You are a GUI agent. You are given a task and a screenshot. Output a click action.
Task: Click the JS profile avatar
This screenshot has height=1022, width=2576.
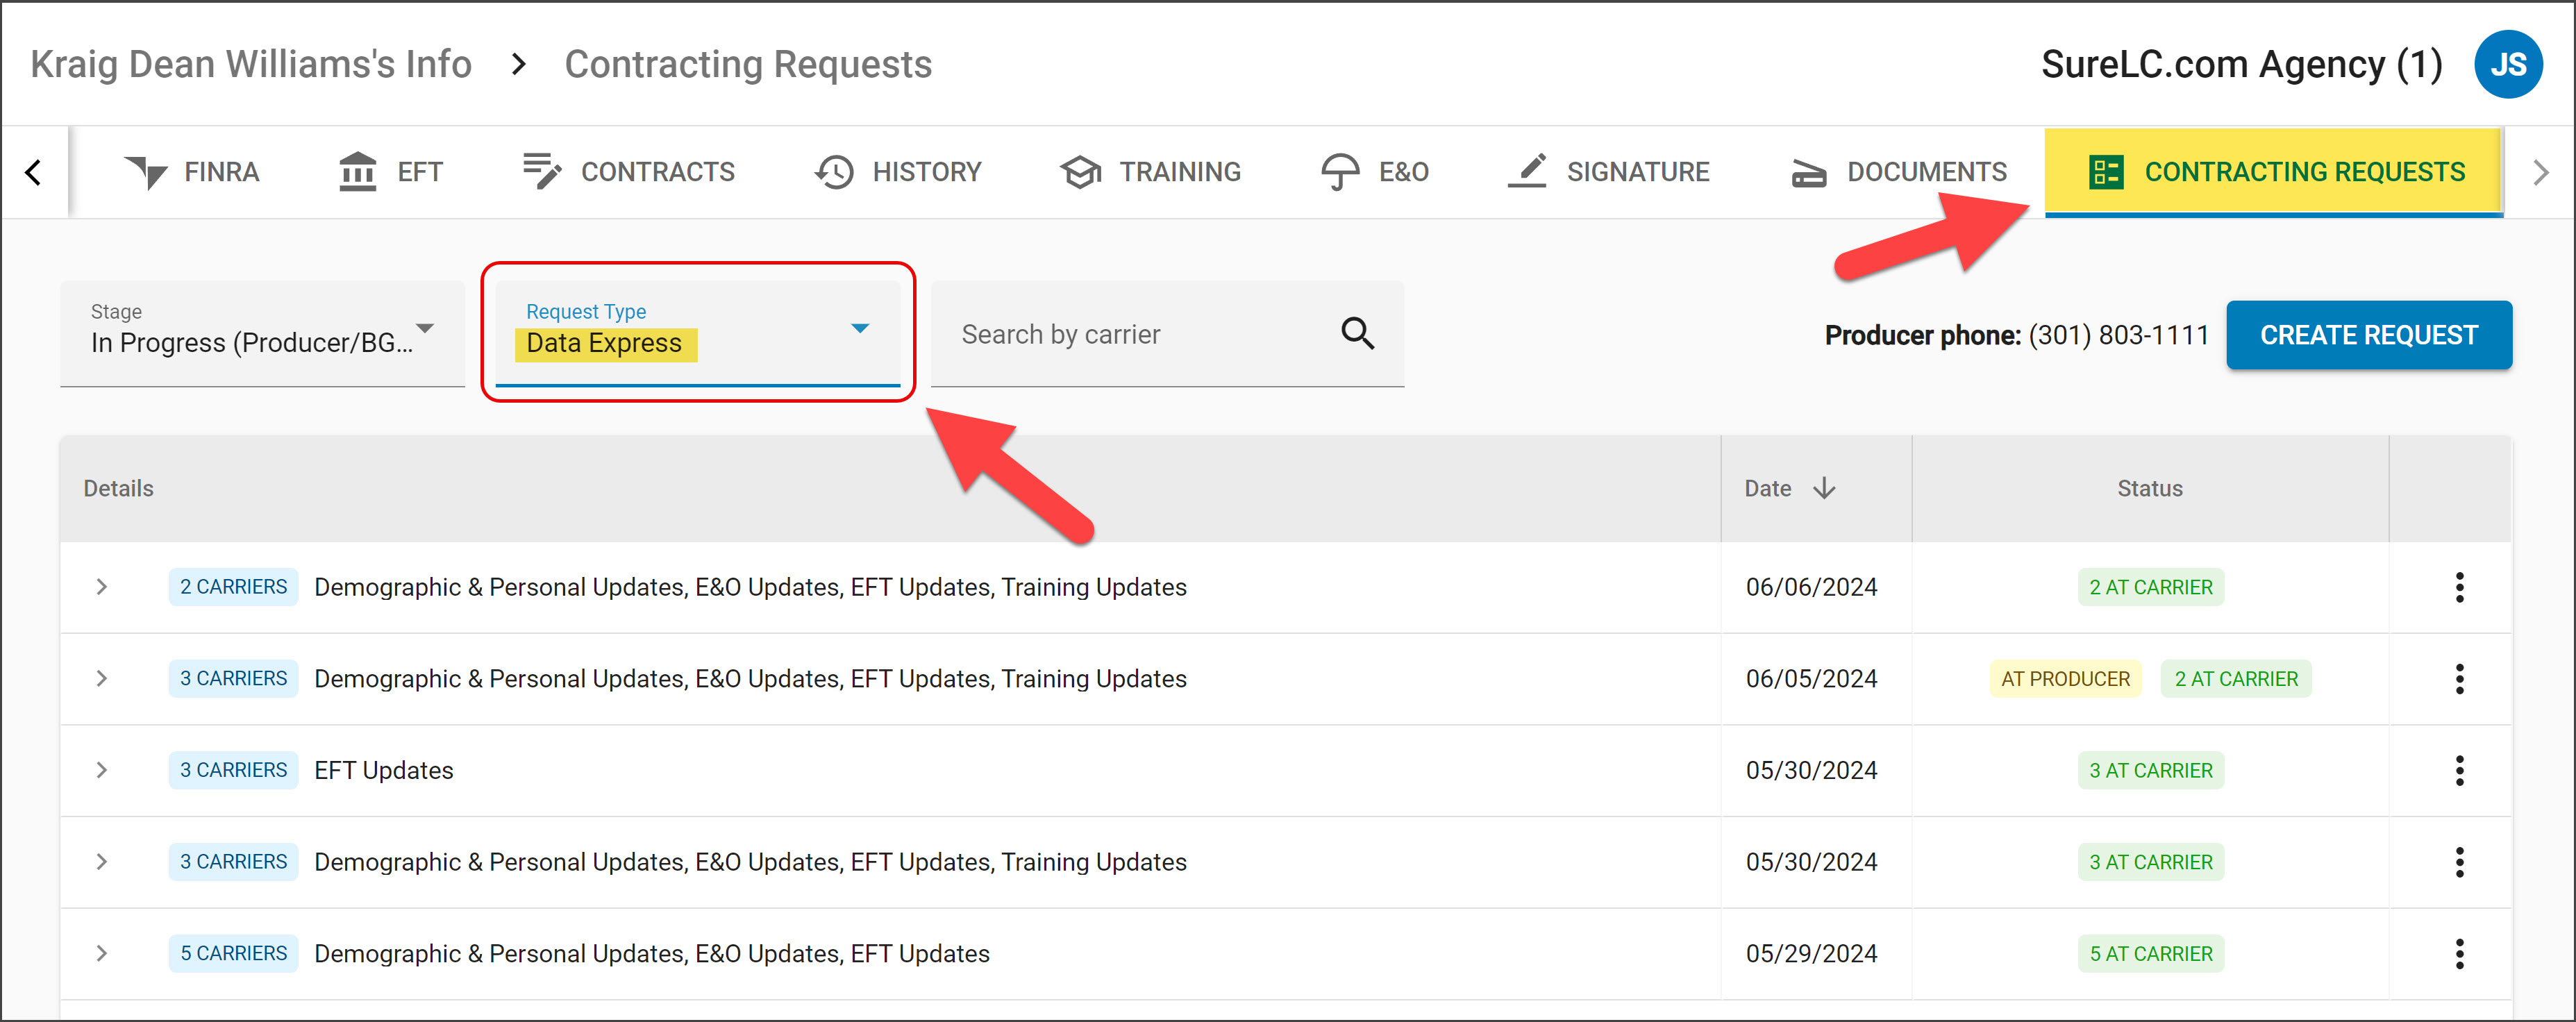(x=2510, y=63)
